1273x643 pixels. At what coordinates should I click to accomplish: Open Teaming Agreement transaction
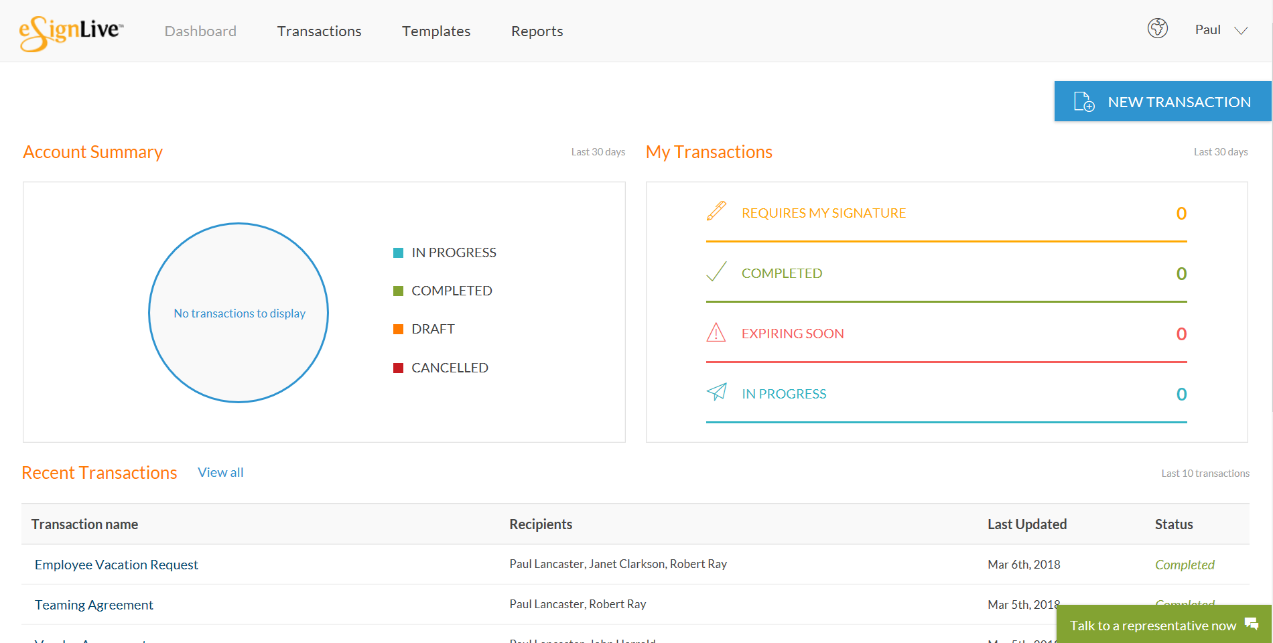94,605
